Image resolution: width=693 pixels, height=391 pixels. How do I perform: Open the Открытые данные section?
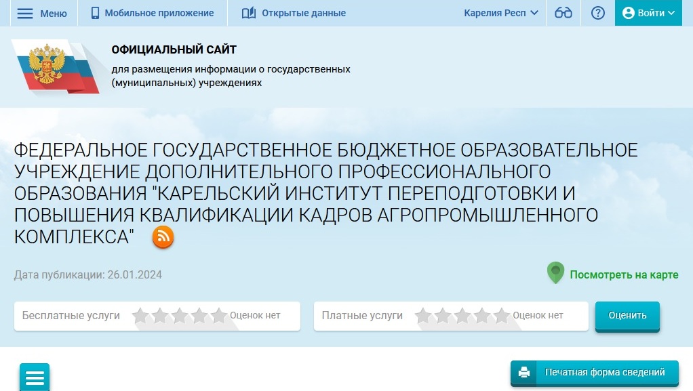tap(294, 13)
